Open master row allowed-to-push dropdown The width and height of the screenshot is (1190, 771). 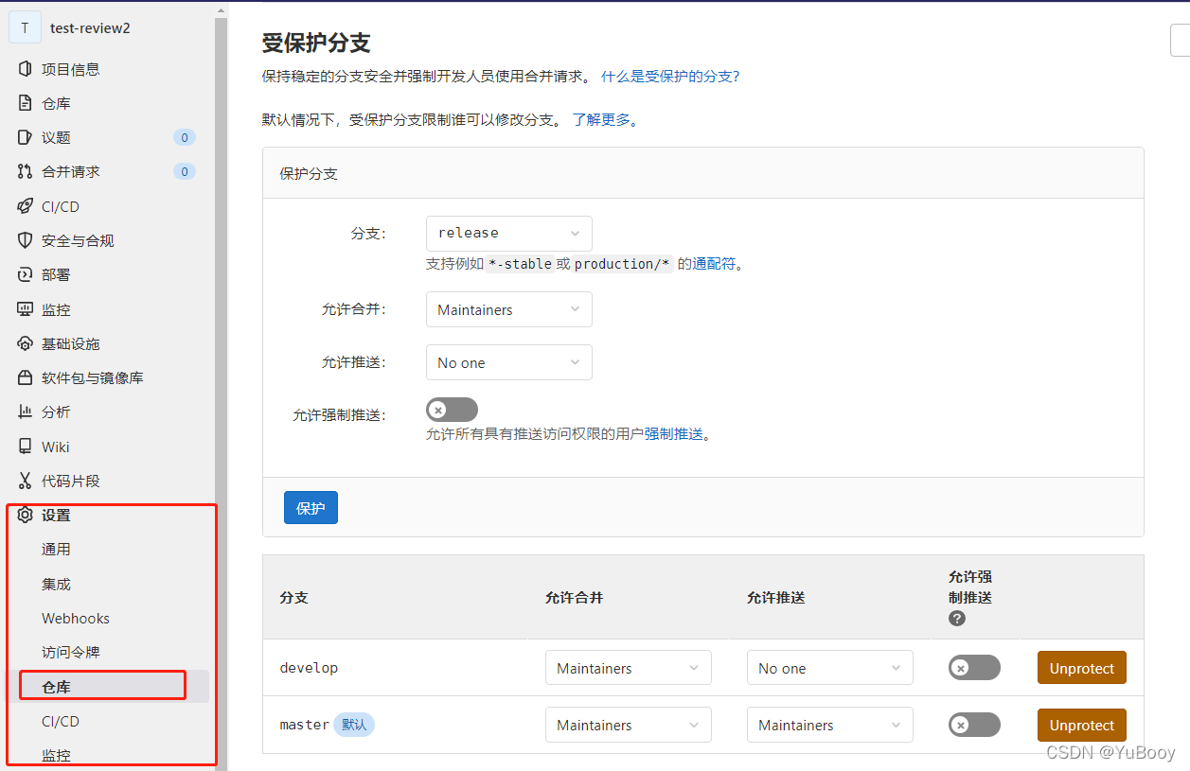pos(830,725)
